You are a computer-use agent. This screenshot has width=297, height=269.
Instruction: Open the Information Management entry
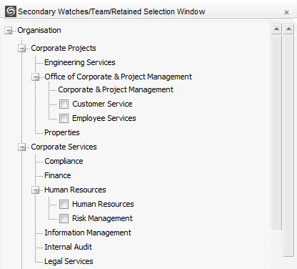pos(88,233)
